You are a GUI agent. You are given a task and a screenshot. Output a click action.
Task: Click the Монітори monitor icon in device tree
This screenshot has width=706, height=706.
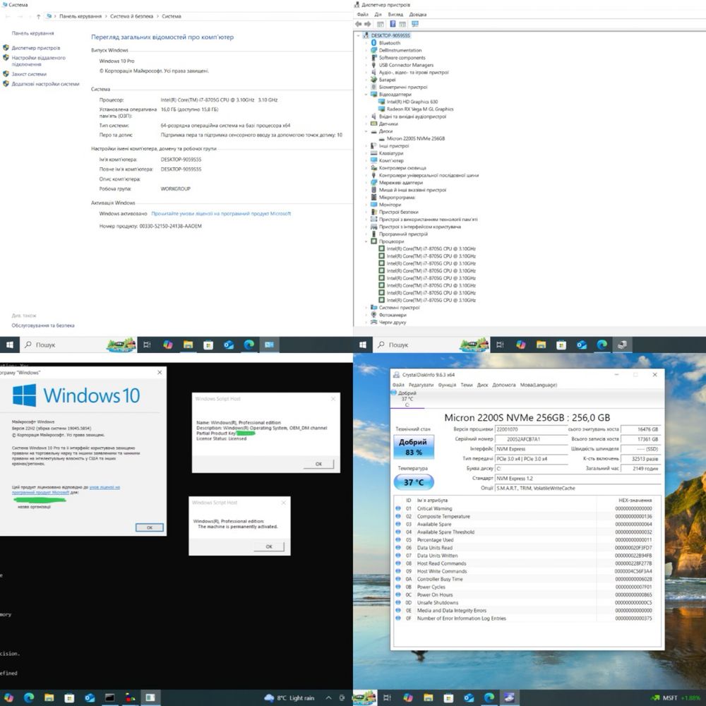(373, 205)
